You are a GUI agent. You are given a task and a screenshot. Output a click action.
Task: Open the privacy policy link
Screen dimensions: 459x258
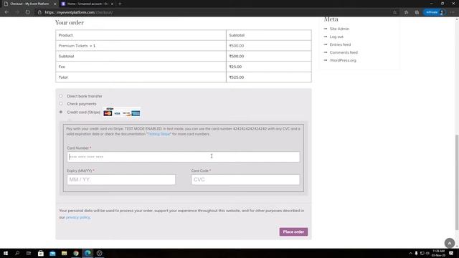[x=78, y=217]
